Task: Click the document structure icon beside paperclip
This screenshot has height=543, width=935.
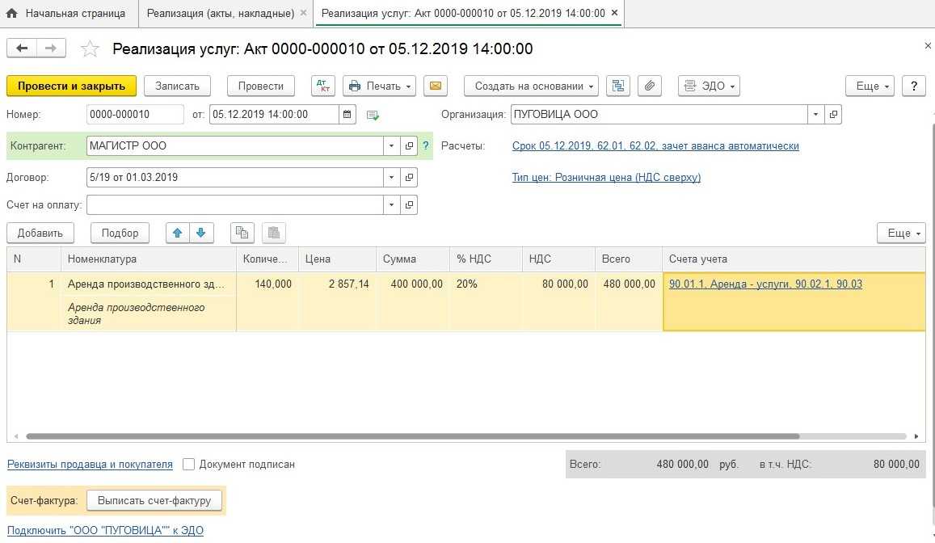Action: point(618,86)
